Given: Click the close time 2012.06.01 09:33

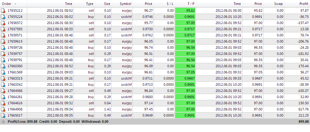Looking at the screenshot, I should click(228, 78).
